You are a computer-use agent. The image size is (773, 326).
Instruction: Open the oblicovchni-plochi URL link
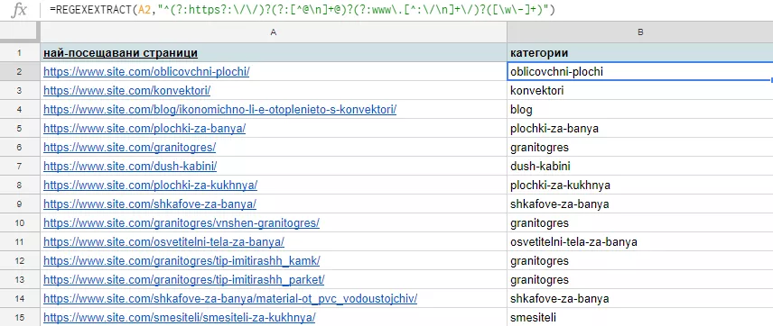(146, 72)
